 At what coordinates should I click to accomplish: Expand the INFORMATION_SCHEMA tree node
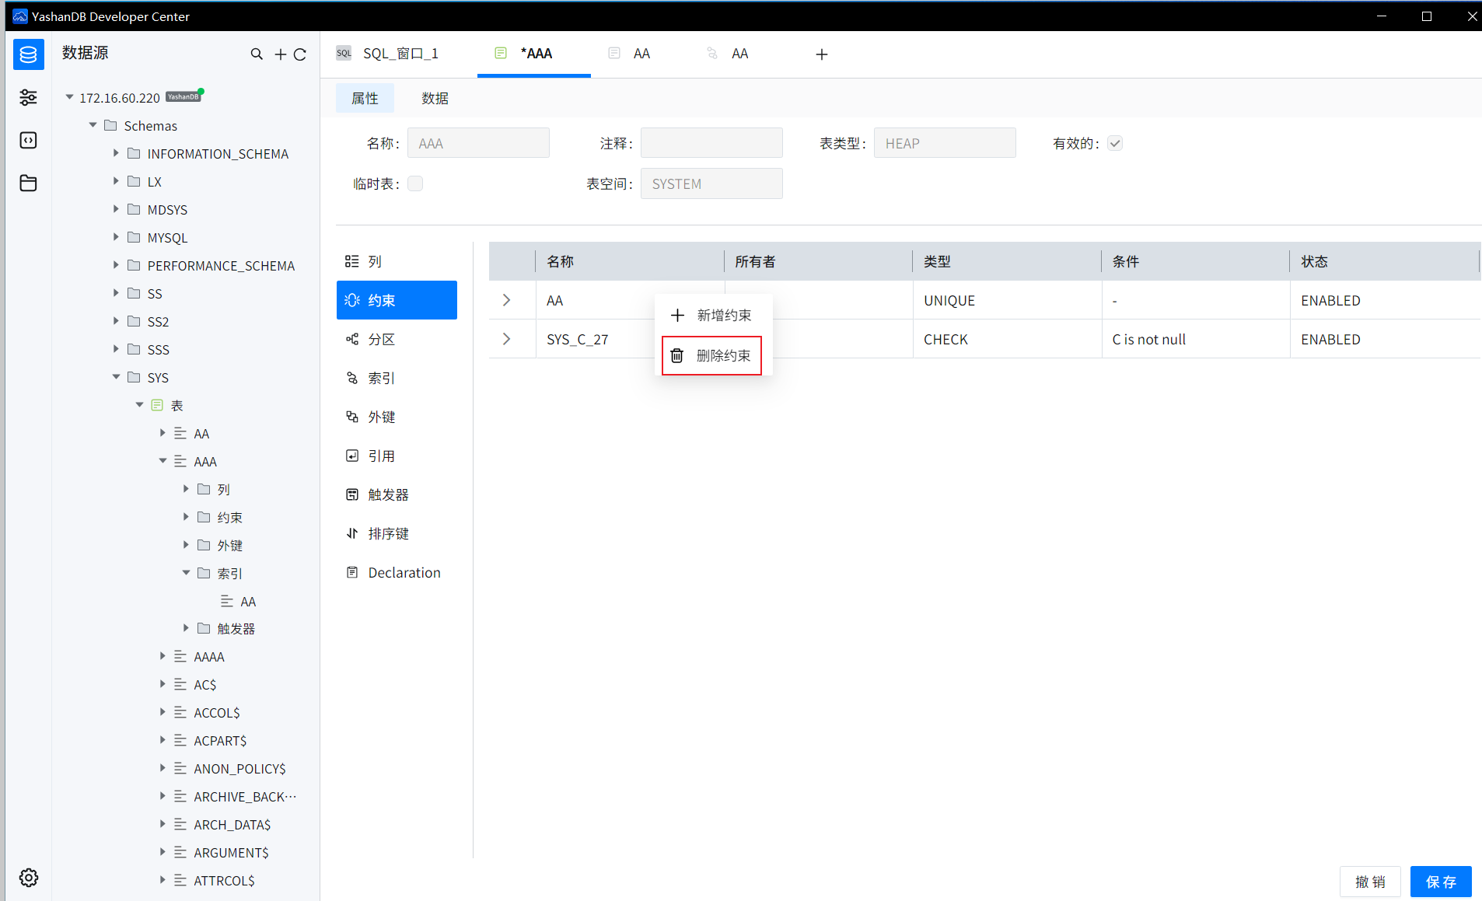(117, 153)
